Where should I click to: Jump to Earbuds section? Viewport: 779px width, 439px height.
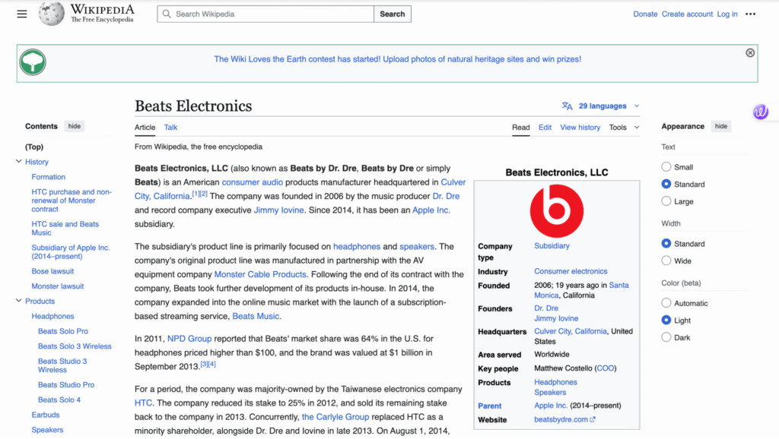pos(45,415)
